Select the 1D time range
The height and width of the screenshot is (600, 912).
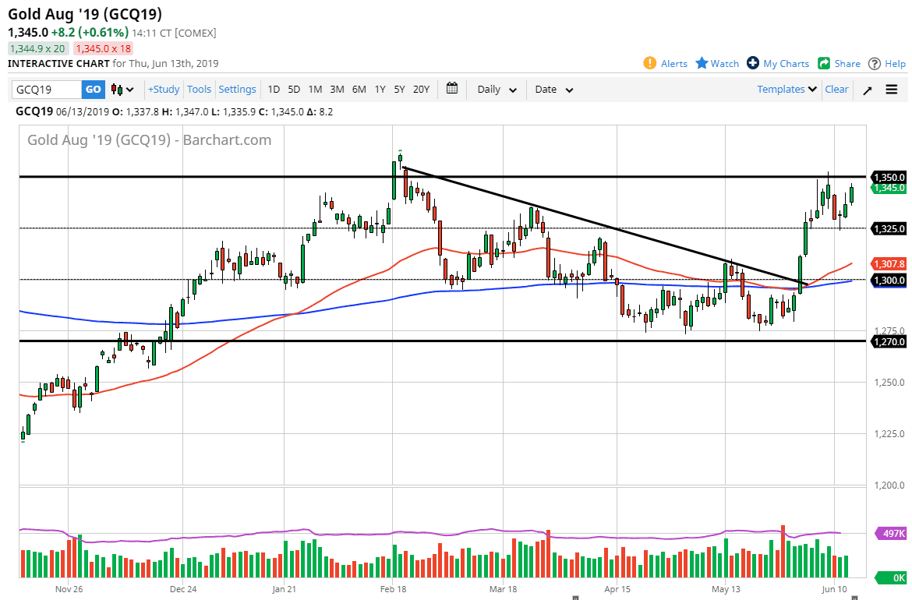pos(274,90)
